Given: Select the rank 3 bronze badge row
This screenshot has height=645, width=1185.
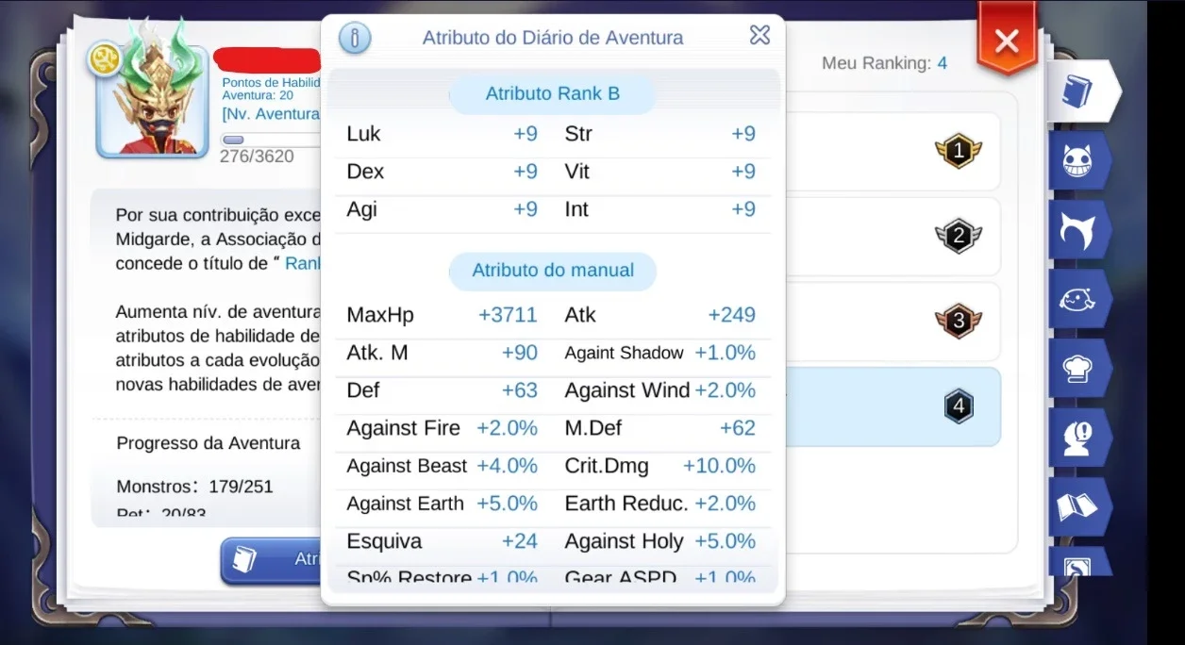Looking at the screenshot, I should 892,321.
